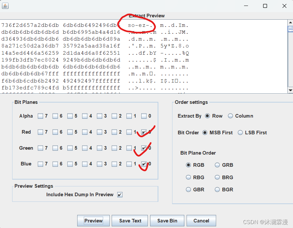
Task: Click the Save Bin button
Action: pyautogui.click(x=167, y=221)
